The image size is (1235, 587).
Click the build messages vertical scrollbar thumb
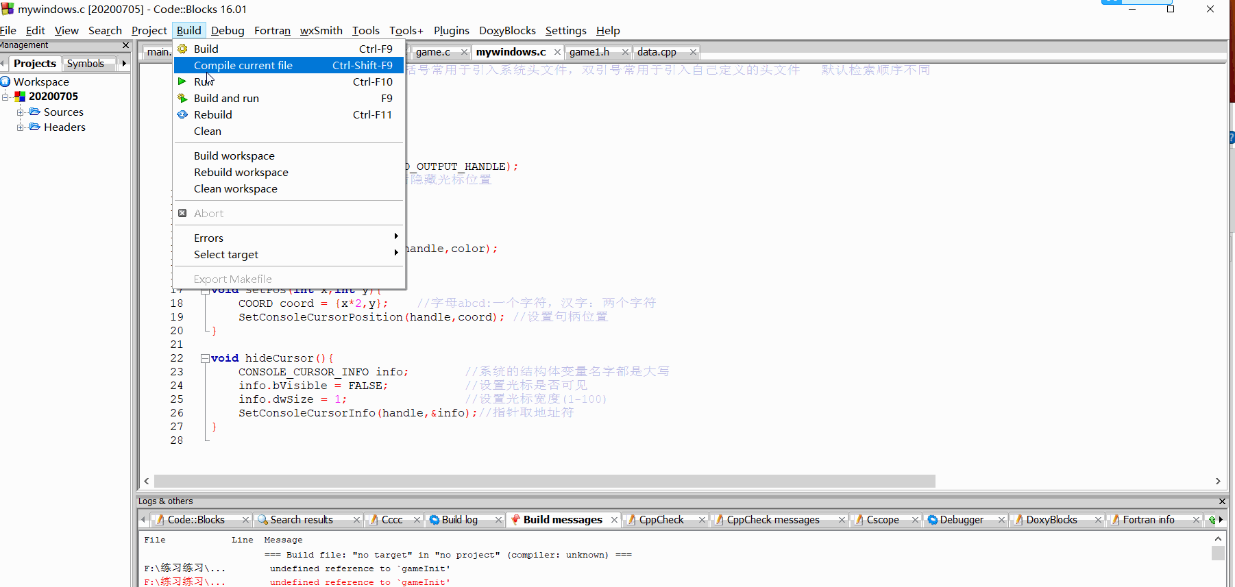[1218, 553]
